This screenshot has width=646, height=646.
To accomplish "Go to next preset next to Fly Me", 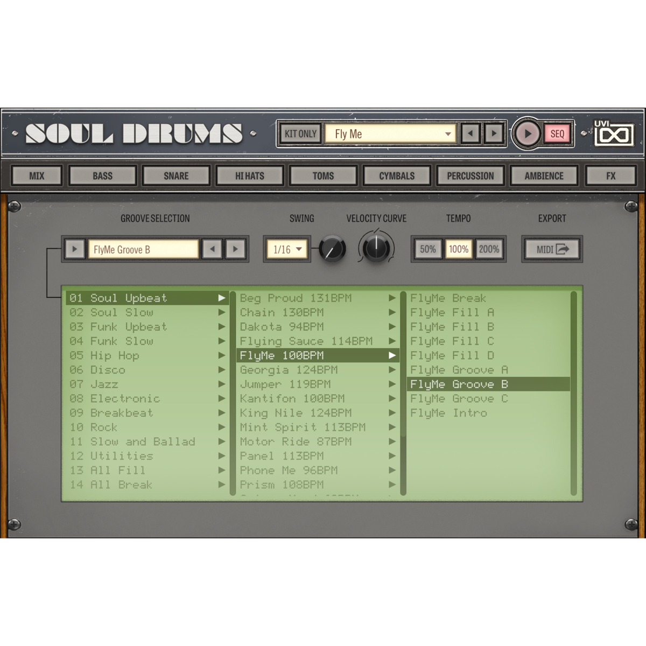I will [x=494, y=134].
